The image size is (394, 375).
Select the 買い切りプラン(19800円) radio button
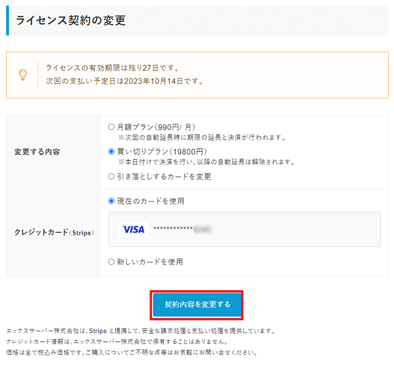111,151
